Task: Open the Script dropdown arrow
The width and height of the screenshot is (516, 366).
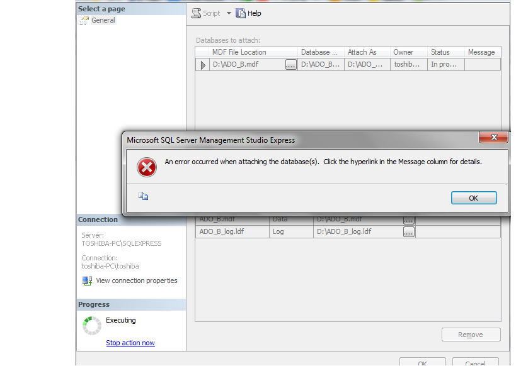Action: (x=229, y=13)
